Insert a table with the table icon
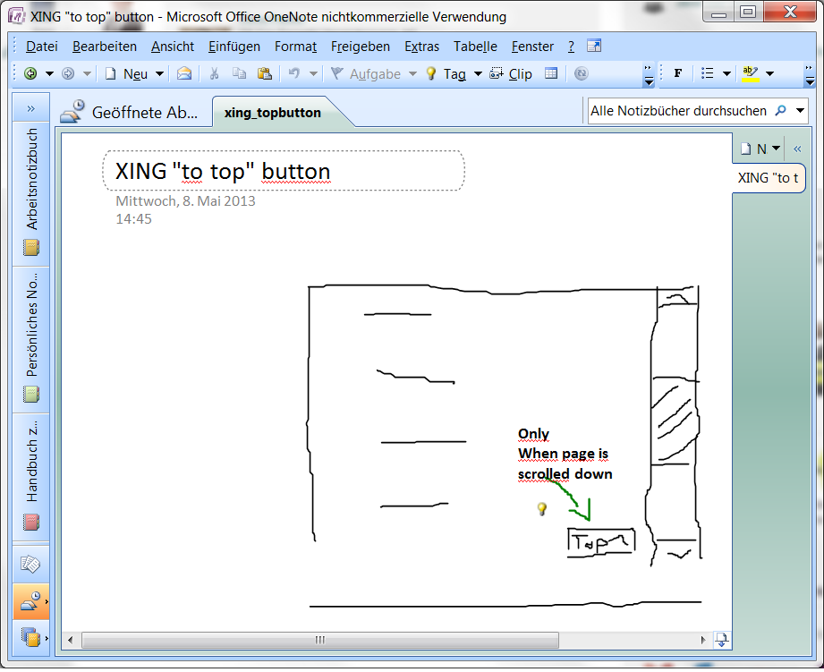Image resolution: width=824 pixels, height=672 pixels. coord(551,74)
